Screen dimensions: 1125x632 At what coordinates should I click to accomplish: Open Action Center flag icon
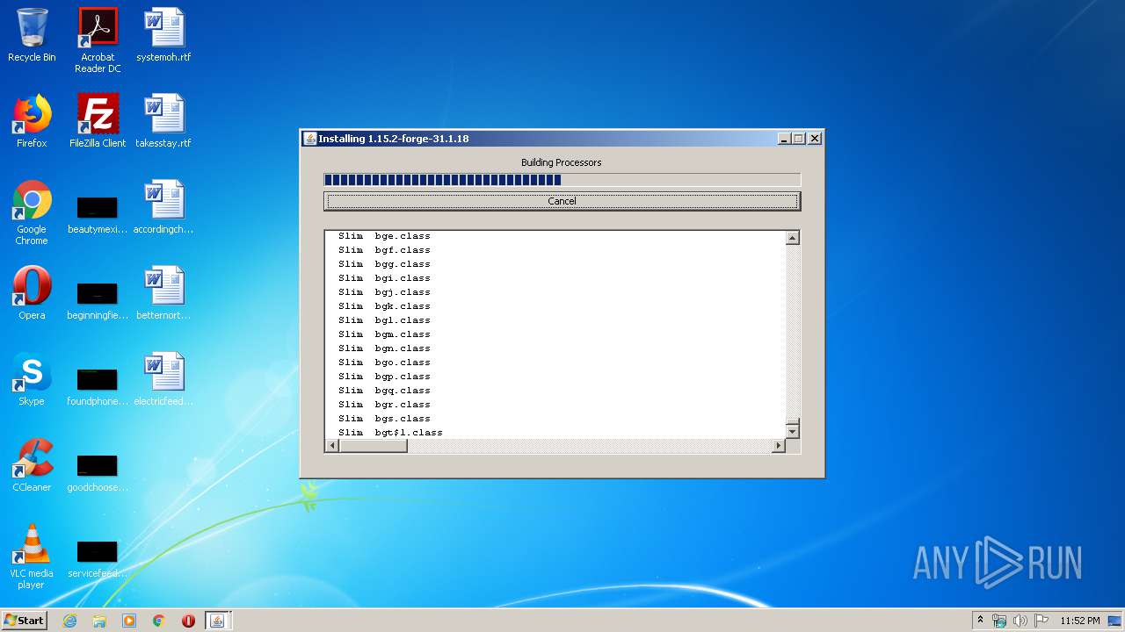1041,621
